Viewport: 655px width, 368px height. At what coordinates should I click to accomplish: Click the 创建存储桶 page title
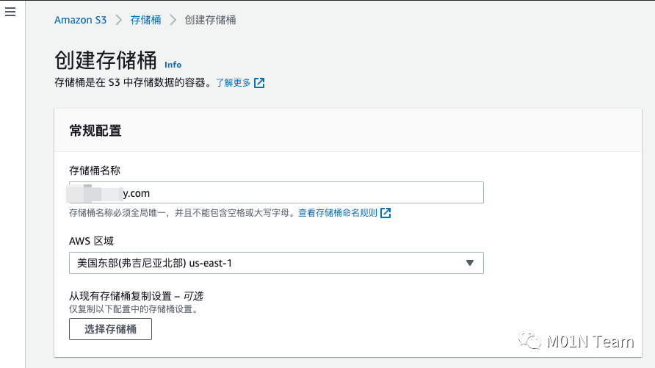point(106,60)
